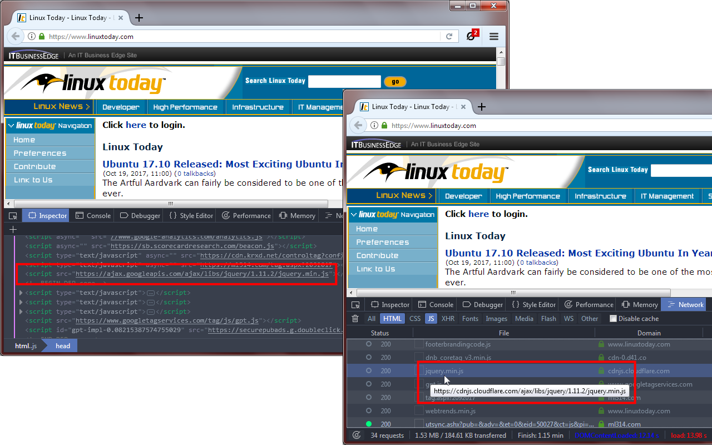Expand third collapsed text/javascript script node
The height and width of the screenshot is (445, 712).
click(21, 311)
